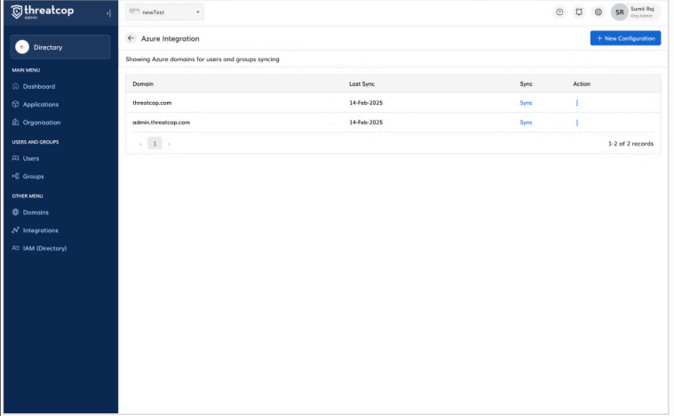The width and height of the screenshot is (674, 416).
Task: Go to Integrations in the sidebar
Action: coord(40,230)
